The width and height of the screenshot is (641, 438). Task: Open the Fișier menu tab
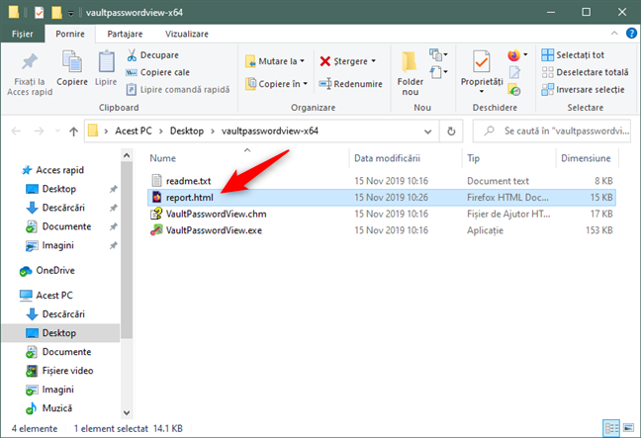click(23, 34)
